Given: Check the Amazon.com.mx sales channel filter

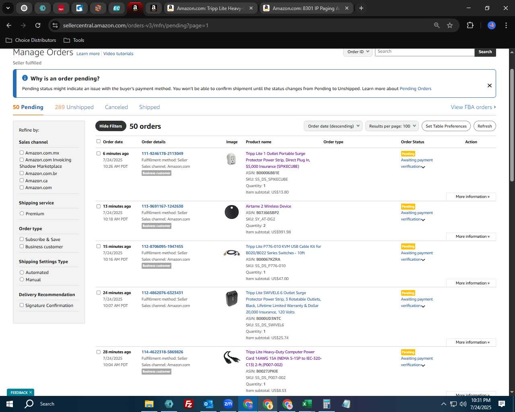Looking at the screenshot, I should pos(22,152).
